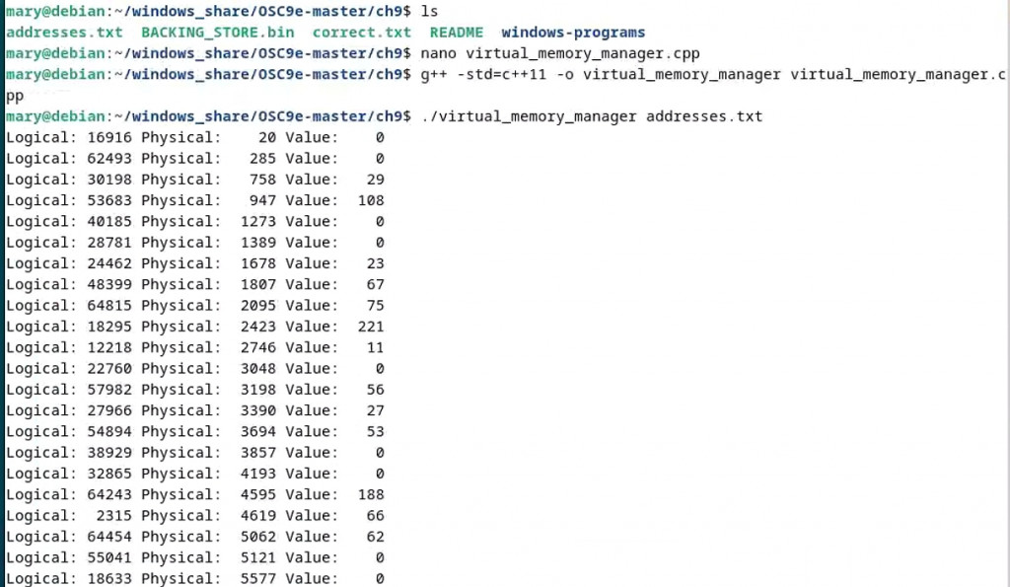Click BACKING_STORE.bin in the listing
This screenshot has height=587, width=1010.
click(x=218, y=33)
